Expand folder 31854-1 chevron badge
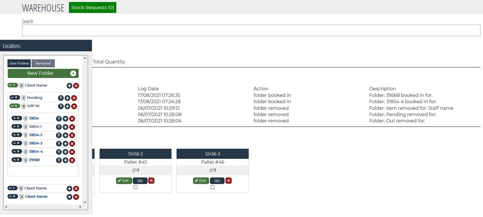This screenshot has width=483, height=217. pos(17,126)
